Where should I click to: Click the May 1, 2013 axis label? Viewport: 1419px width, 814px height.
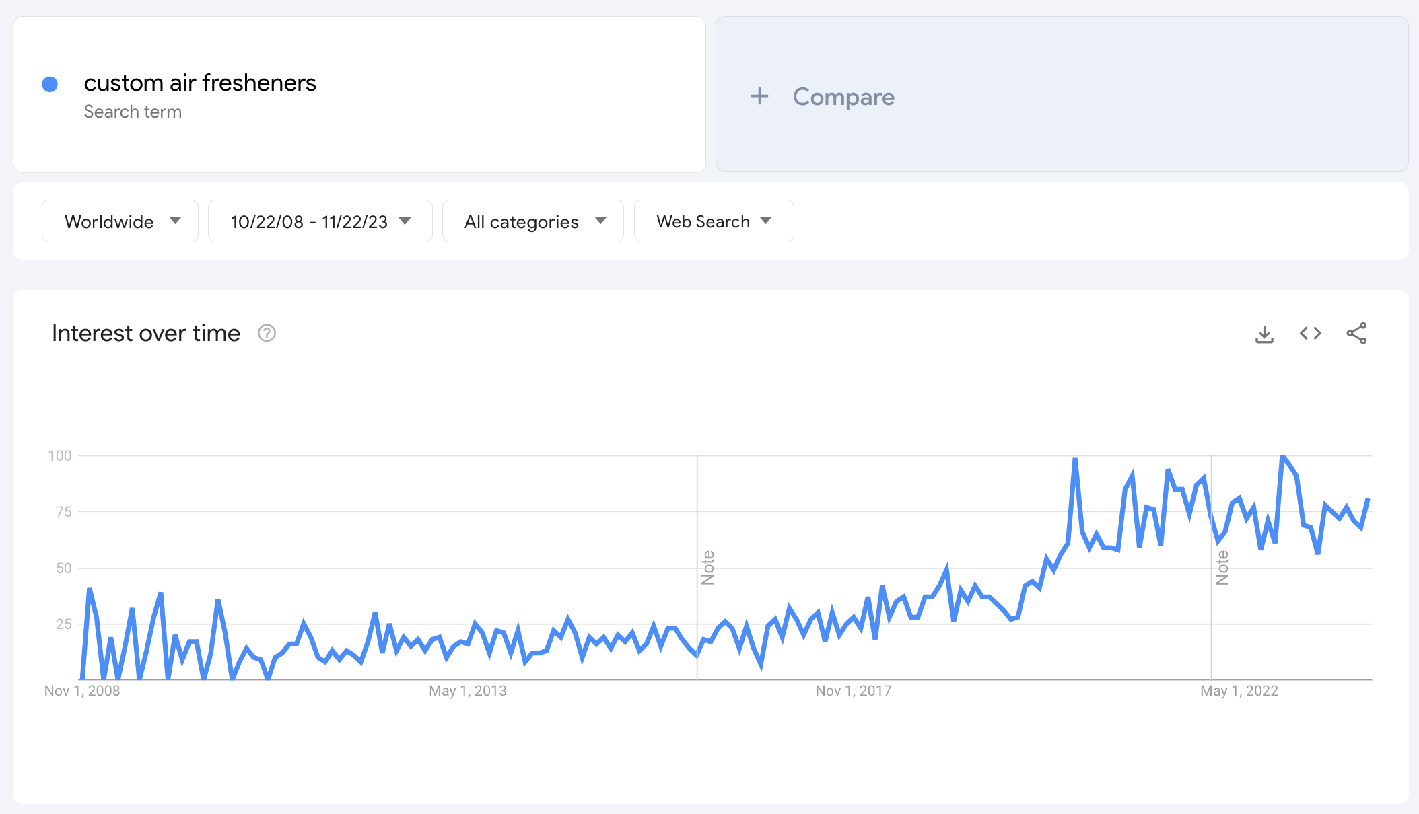[468, 691]
